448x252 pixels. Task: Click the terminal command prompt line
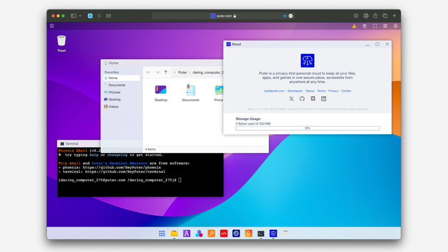tap(120, 180)
